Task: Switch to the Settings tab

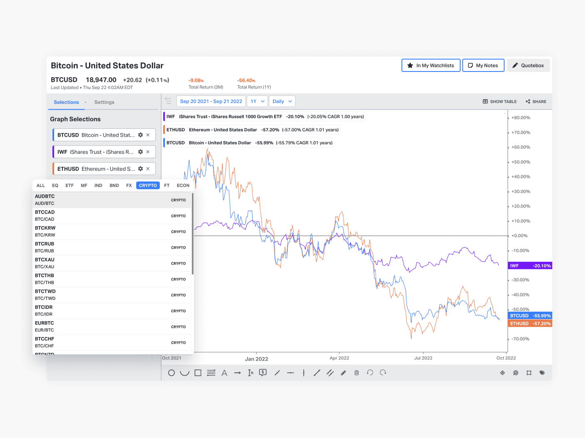Action: pos(104,102)
